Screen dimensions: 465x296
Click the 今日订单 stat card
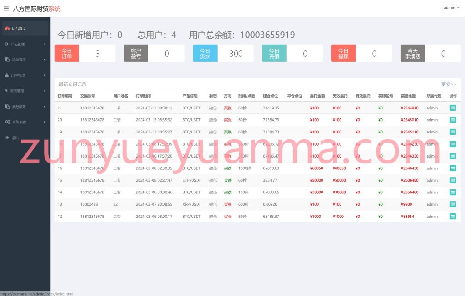(85, 54)
